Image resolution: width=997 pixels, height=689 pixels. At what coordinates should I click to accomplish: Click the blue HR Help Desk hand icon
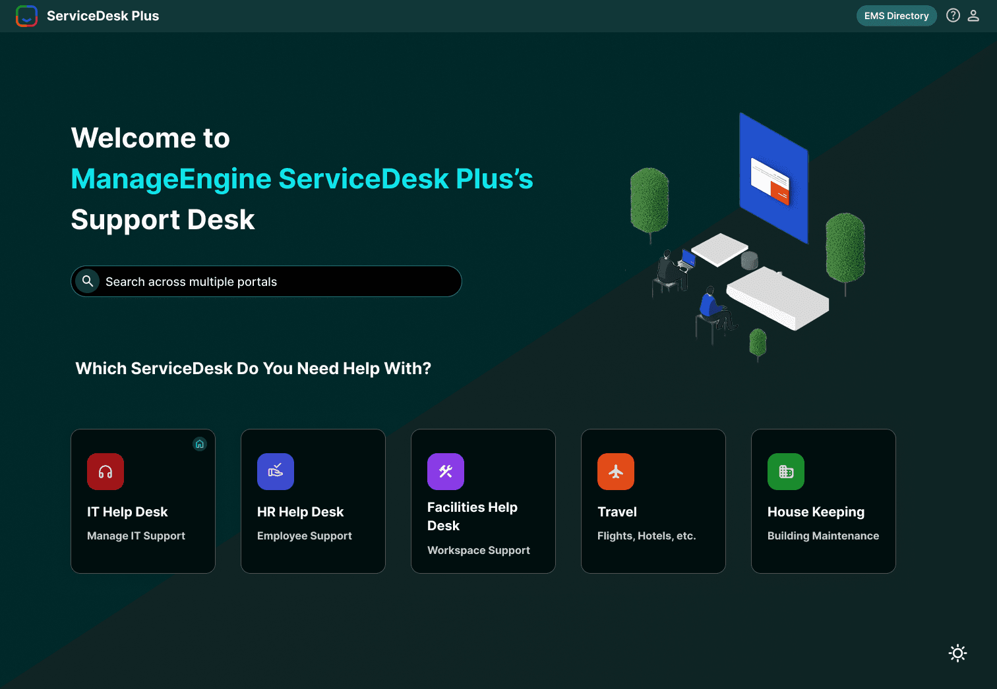click(x=276, y=472)
